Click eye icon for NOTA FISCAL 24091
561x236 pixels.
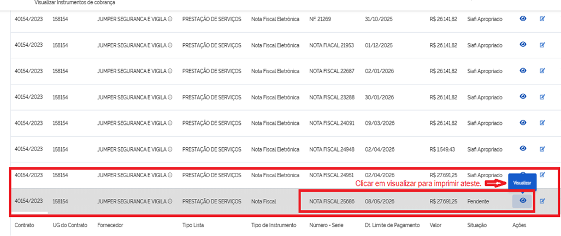pyautogui.click(x=523, y=123)
